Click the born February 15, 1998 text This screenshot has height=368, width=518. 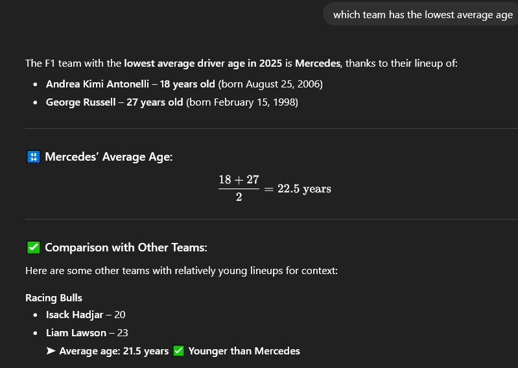[242, 102]
